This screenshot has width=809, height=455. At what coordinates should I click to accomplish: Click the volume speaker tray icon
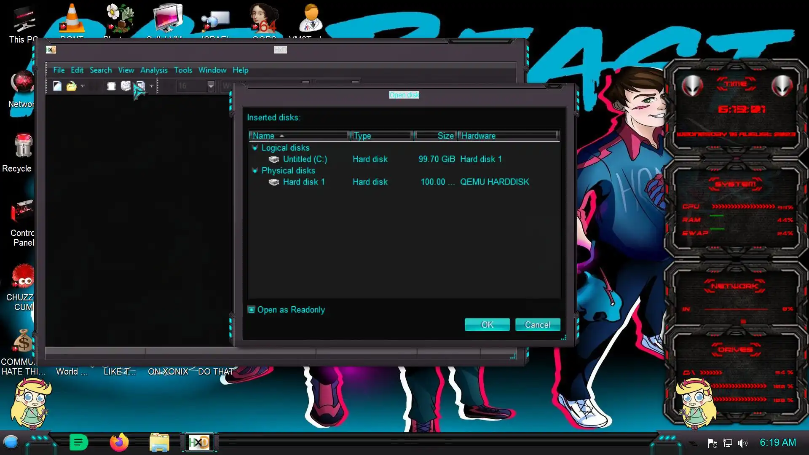pos(742,443)
